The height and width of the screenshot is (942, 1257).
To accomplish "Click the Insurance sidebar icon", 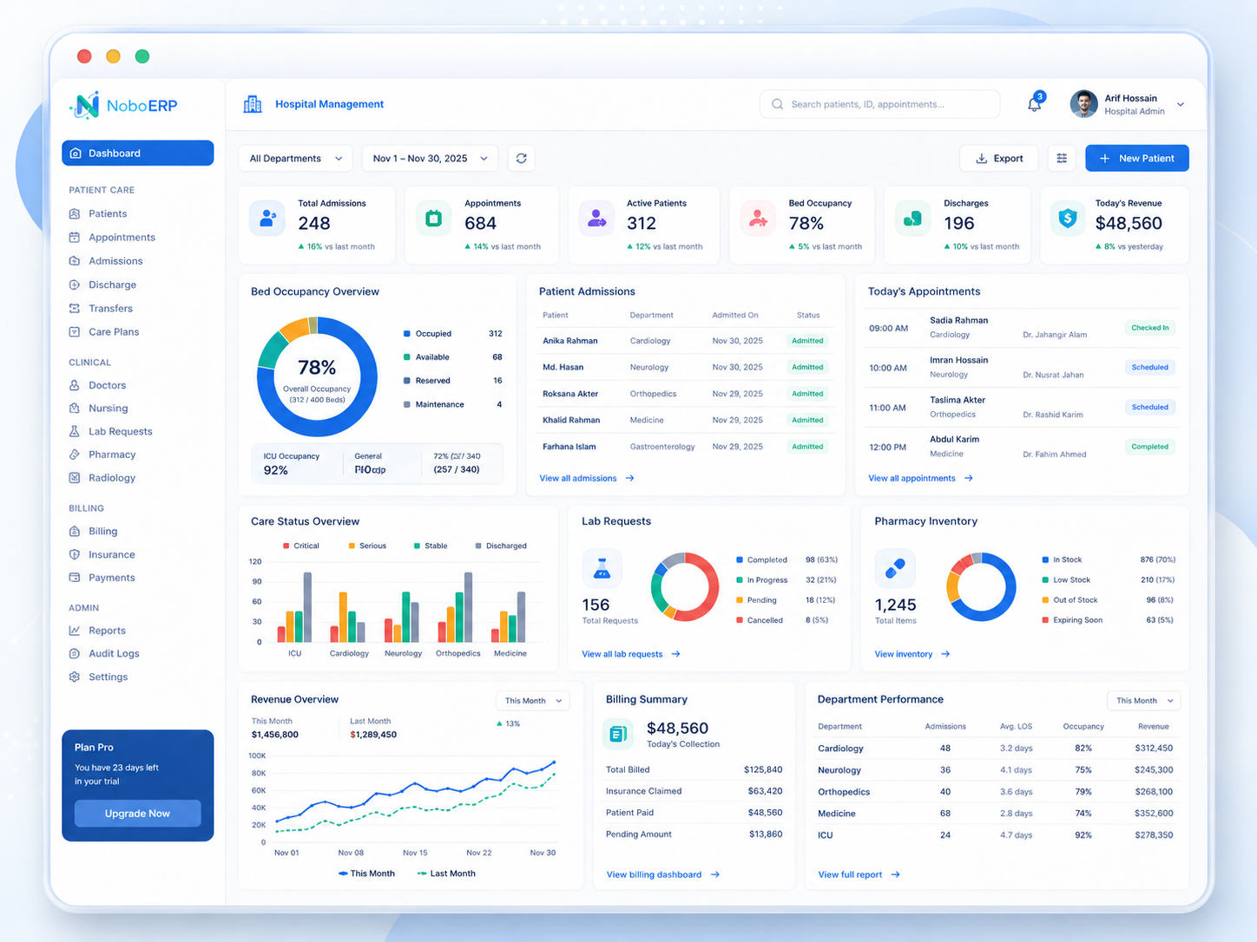I will (x=75, y=554).
